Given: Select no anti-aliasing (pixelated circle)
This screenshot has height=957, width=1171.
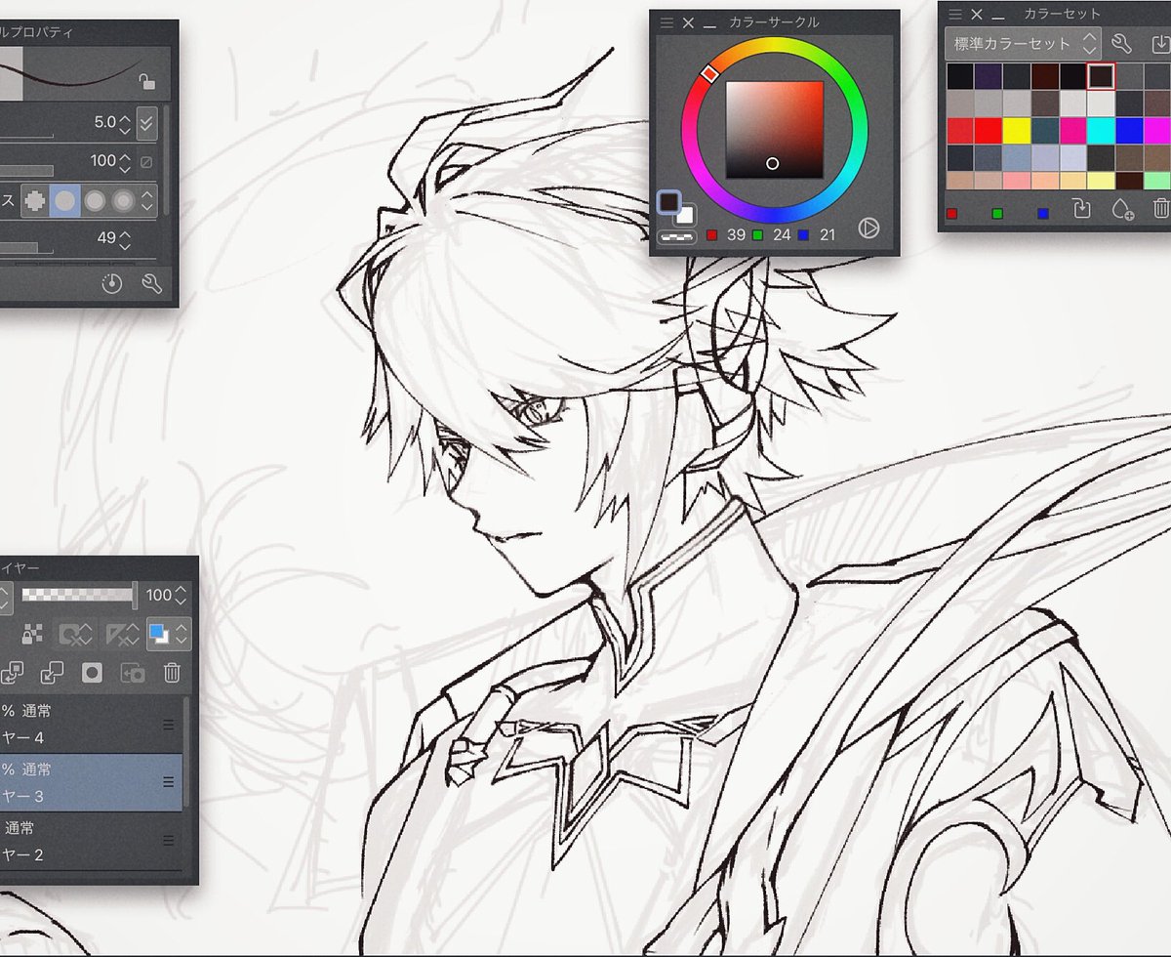Looking at the screenshot, I should point(35,201).
